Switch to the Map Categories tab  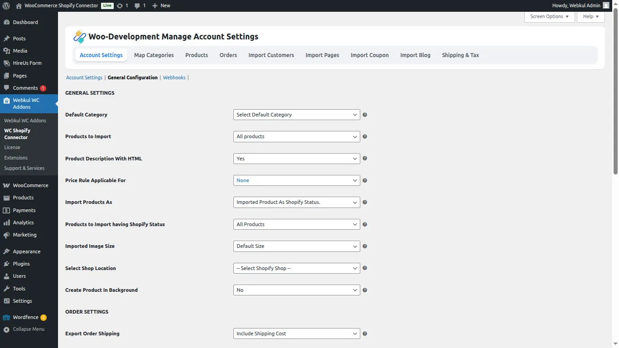[154, 55]
